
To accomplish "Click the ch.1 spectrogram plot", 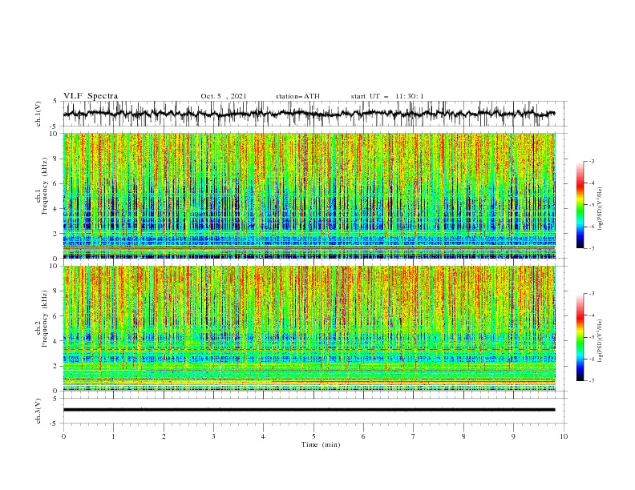I will [x=309, y=195].
